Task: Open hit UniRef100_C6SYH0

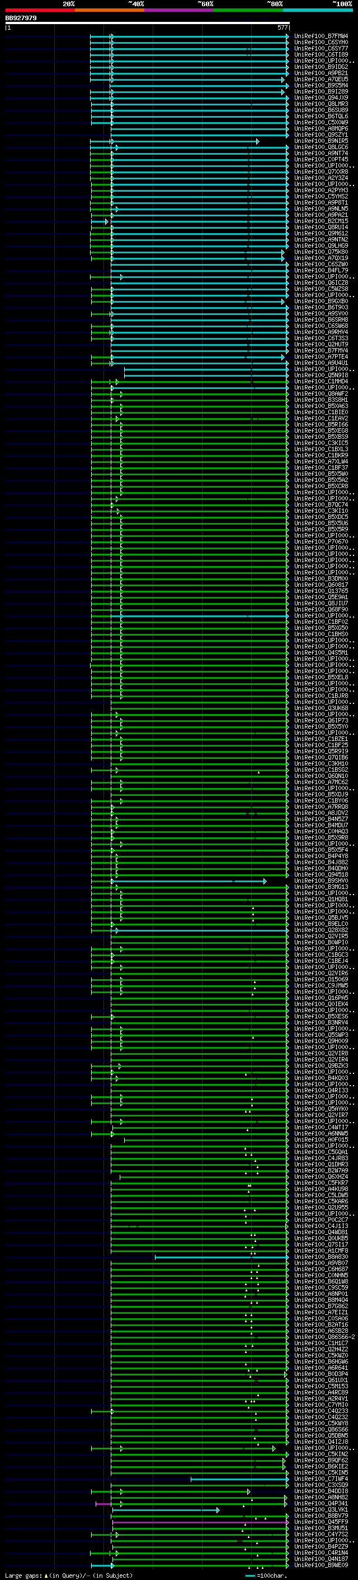Action: 321,43
